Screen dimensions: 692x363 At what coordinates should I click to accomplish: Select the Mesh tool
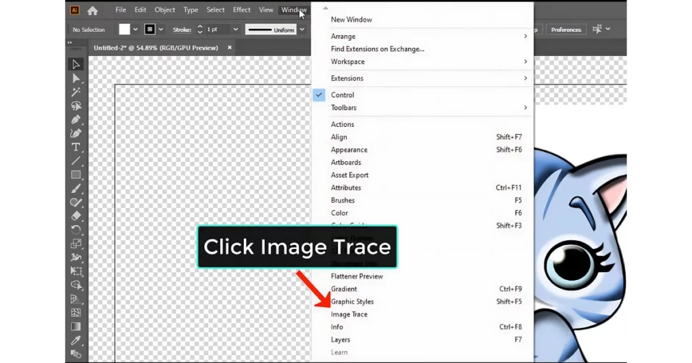tap(76, 313)
